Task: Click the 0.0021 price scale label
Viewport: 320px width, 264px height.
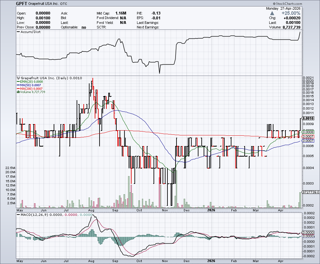Action: tap(308, 78)
